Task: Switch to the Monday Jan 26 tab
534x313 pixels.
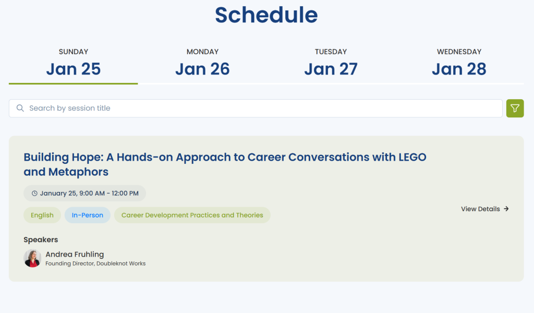Action: click(202, 63)
